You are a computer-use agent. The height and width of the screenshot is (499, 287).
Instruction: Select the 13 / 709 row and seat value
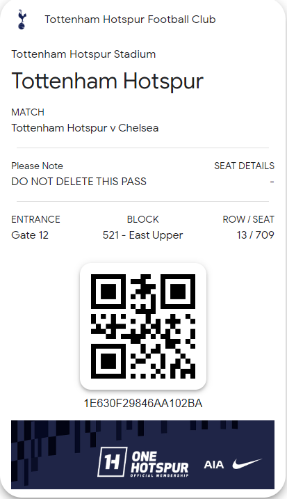(256, 235)
